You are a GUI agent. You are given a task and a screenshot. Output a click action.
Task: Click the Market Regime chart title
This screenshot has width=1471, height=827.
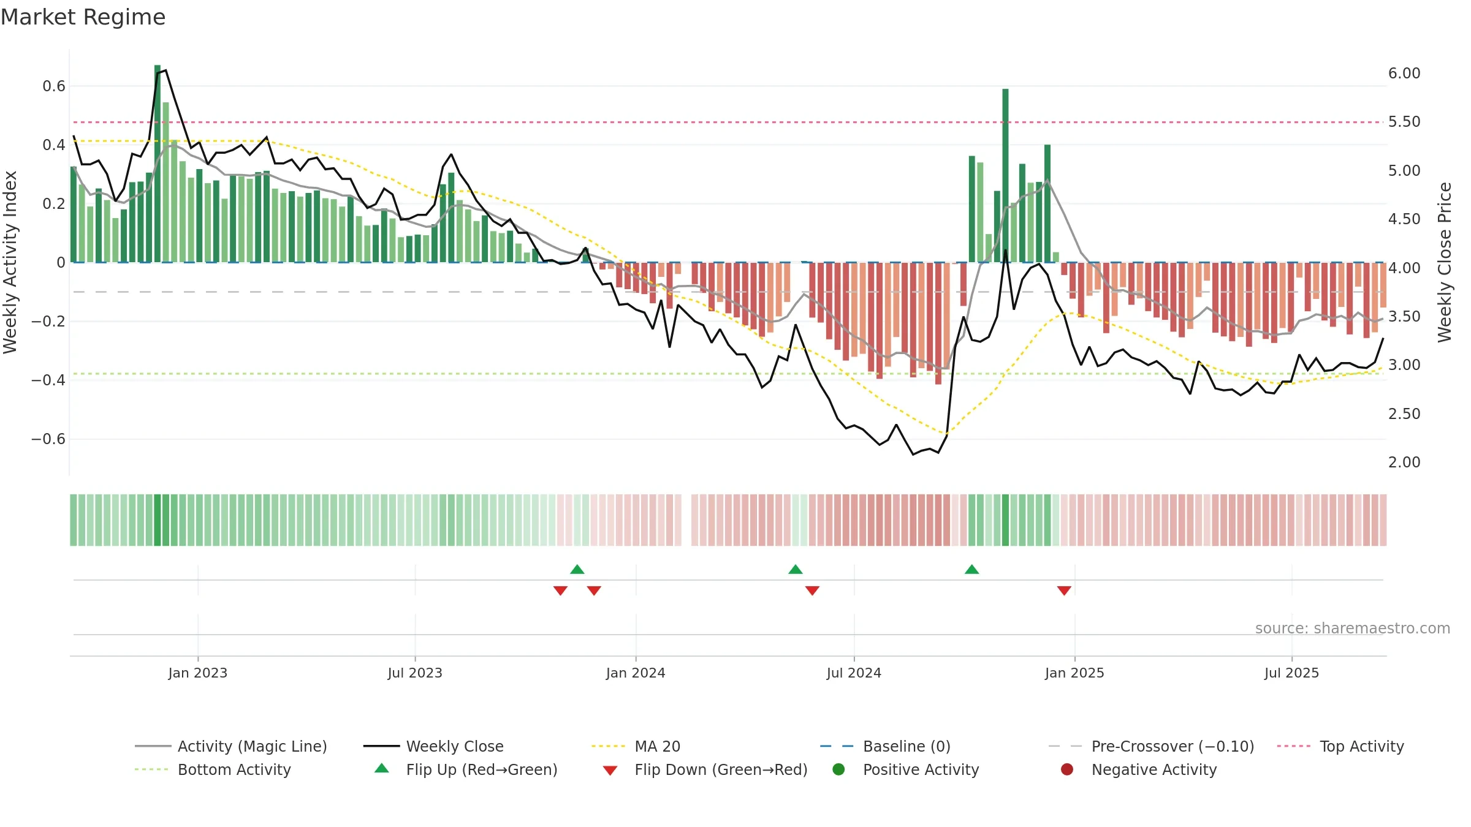point(83,17)
